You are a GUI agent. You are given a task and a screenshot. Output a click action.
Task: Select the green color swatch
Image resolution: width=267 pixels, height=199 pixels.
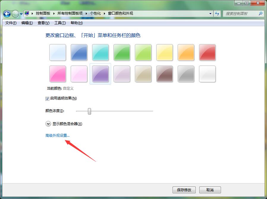[x=122, y=52]
